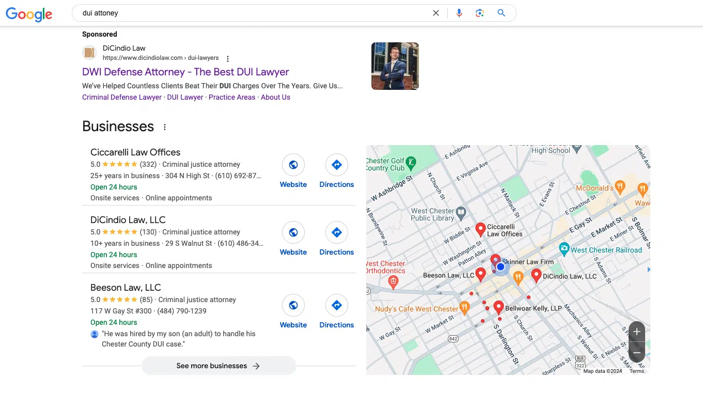The image size is (703, 393).
Task: Zoom in on the map
Action: click(x=636, y=332)
